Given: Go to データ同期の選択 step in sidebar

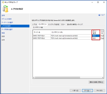Looking at the screenshot, I should coord(7,30).
